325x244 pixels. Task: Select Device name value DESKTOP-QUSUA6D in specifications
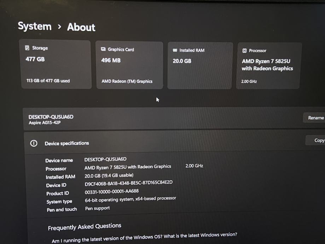pos(105,159)
